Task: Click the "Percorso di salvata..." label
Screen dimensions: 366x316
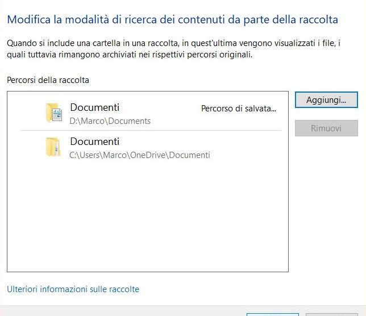Action: pos(238,109)
